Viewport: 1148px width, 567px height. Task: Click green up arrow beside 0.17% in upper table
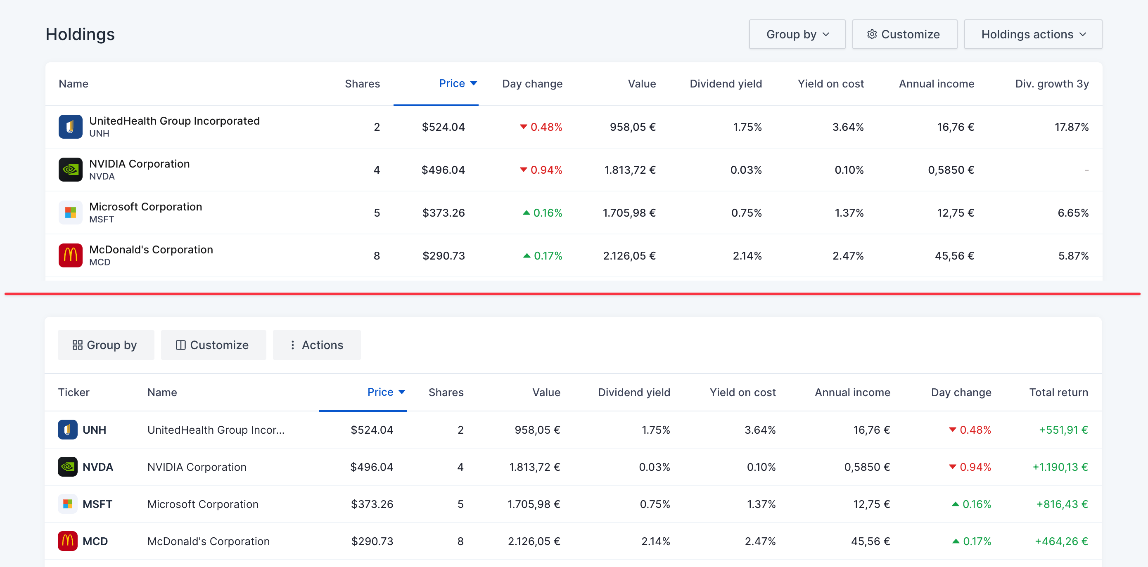point(527,255)
